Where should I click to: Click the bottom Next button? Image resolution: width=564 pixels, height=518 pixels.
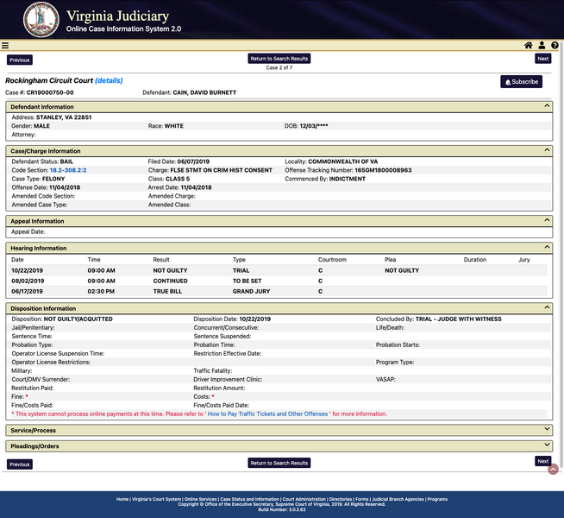542,461
